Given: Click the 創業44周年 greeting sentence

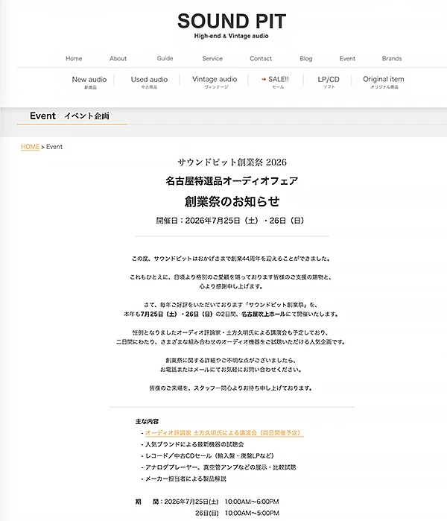Looking at the screenshot, I should coord(231,259).
